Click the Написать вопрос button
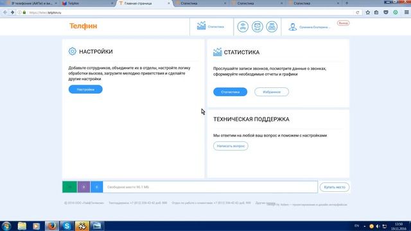The width and height of the screenshot is (411, 231). point(231,146)
